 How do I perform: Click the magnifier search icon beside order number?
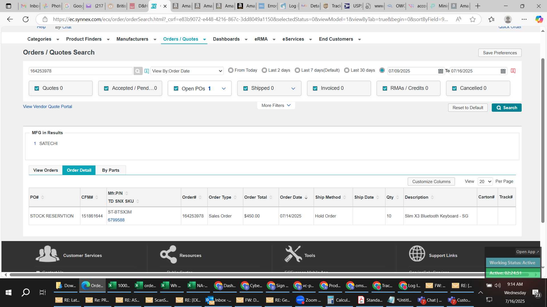138,71
